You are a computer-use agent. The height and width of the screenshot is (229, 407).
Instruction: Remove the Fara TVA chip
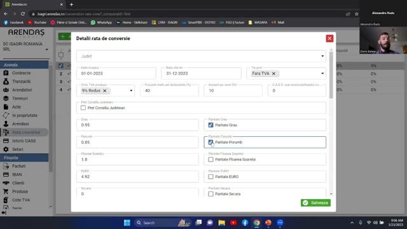273,74
